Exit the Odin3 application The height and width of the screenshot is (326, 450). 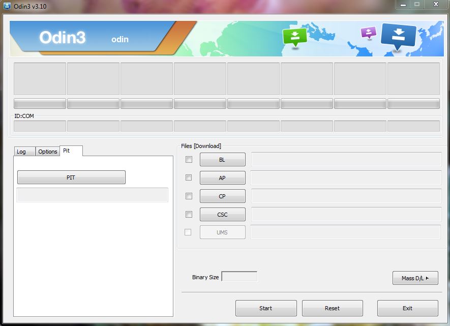pyautogui.click(x=408, y=308)
